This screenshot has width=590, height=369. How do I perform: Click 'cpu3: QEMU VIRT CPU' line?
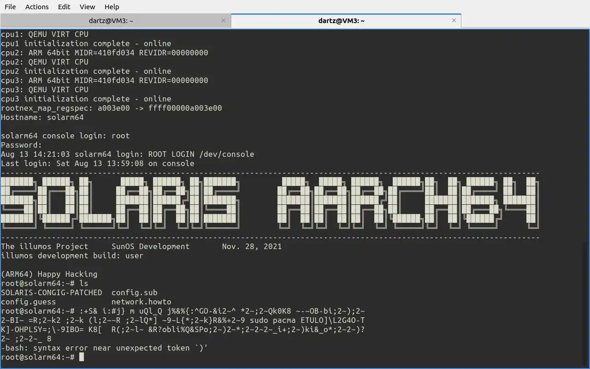[45, 89]
